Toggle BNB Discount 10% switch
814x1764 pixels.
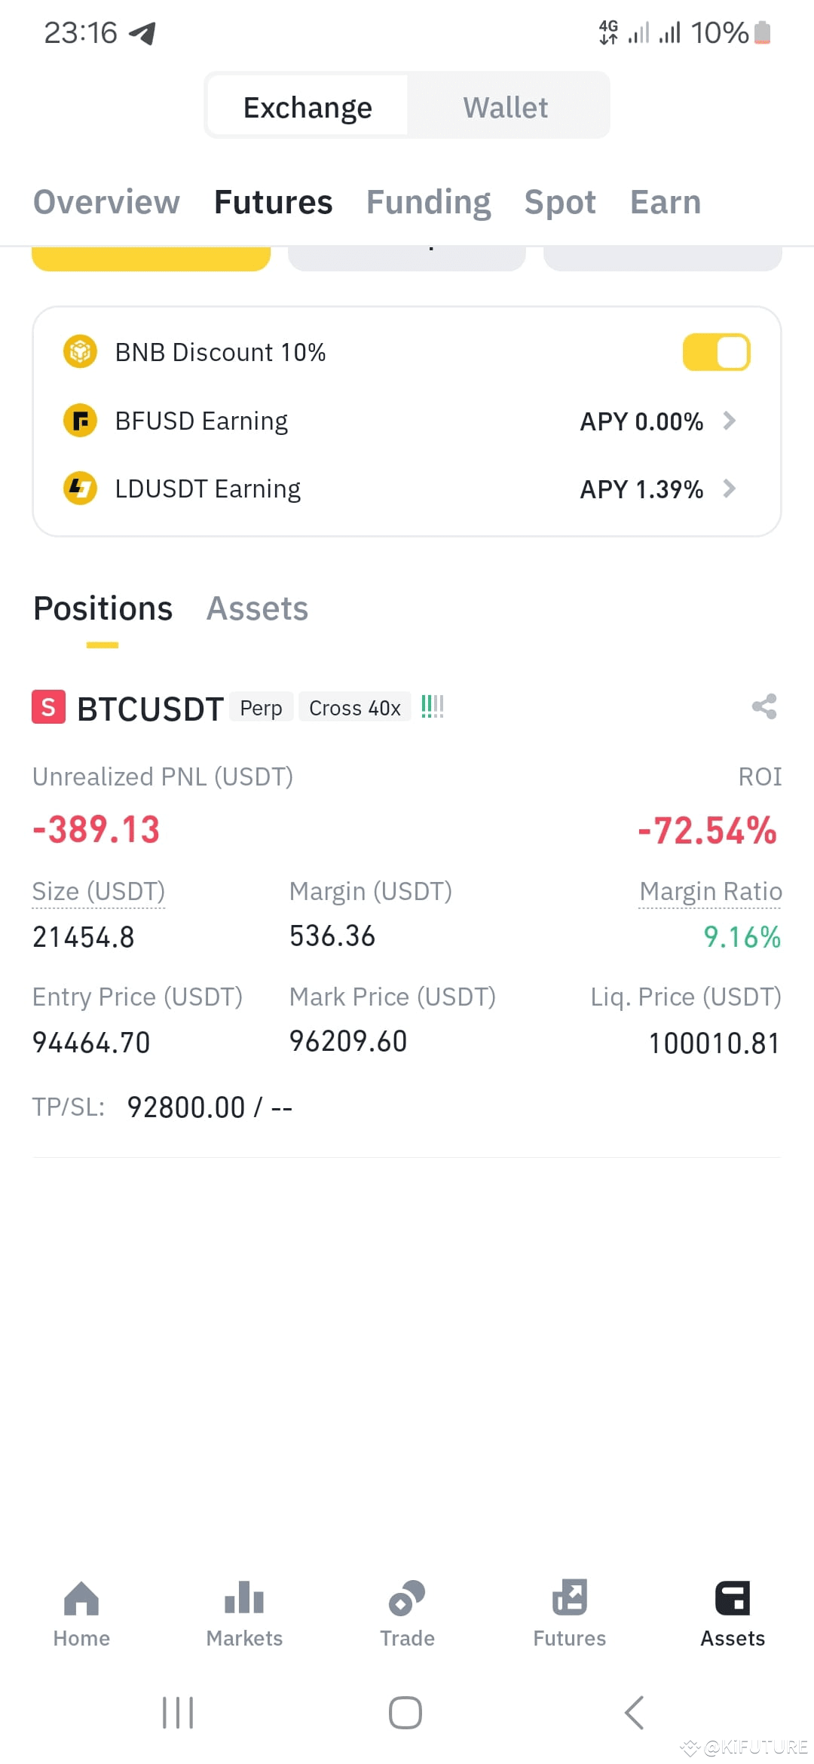[716, 353]
